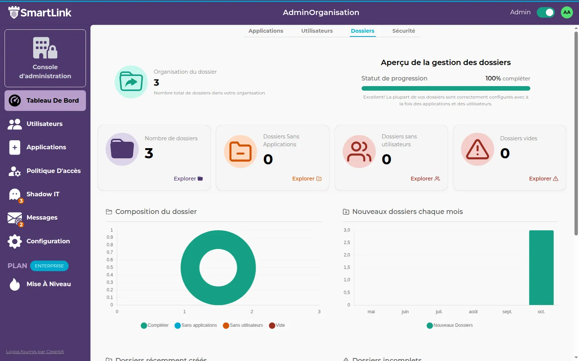Viewport: 579px width, 361px height.
Task: Switch to the Sécurité tab
Action: click(403, 31)
